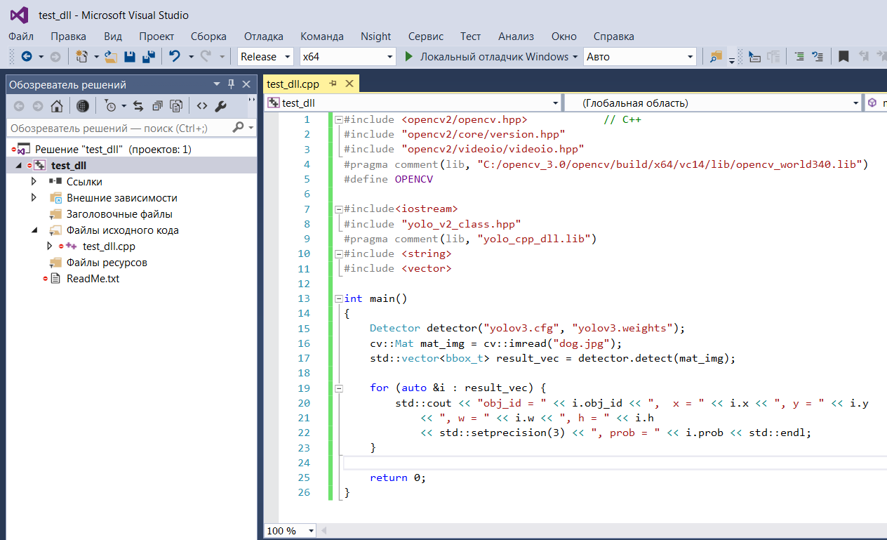This screenshot has width=887, height=540.
Task: Toggle a bookmark with the bookmark icon
Action: tap(843, 56)
